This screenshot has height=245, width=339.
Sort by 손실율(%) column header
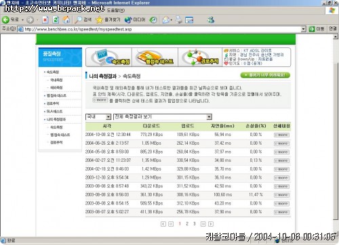point(256,126)
